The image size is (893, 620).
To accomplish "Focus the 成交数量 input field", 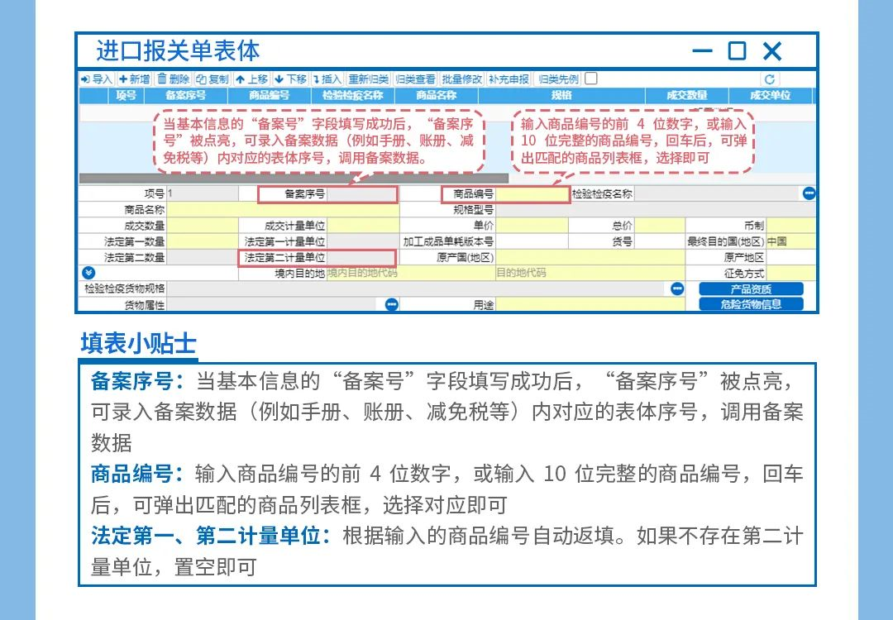I will [x=203, y=226].
